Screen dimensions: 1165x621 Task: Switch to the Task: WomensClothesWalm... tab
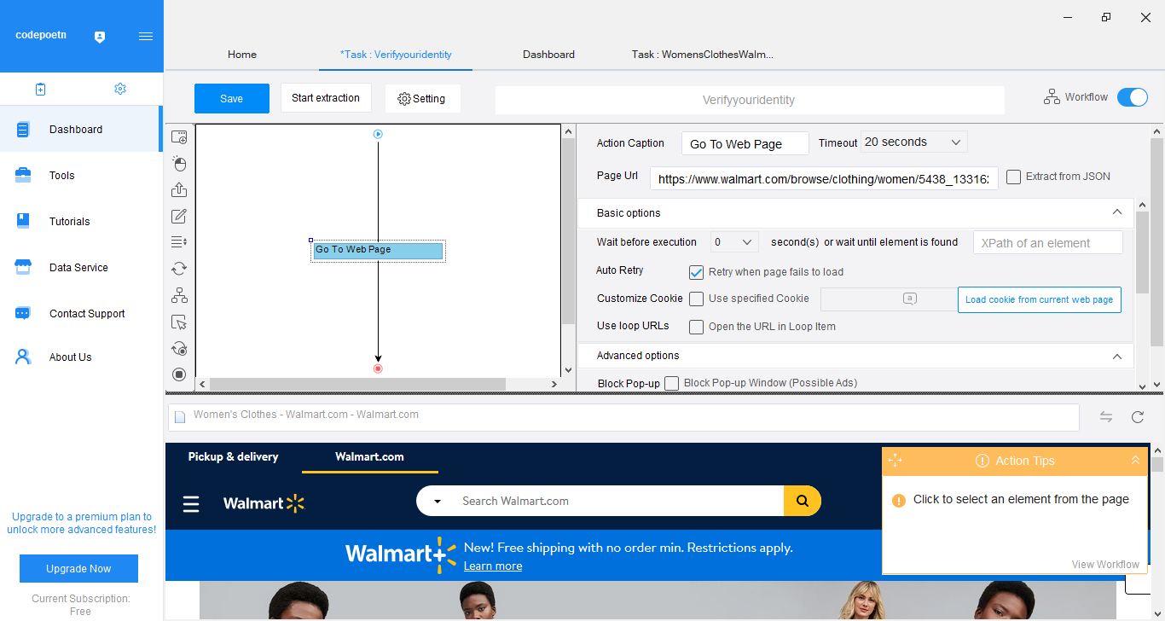click(x=703, y=55)
